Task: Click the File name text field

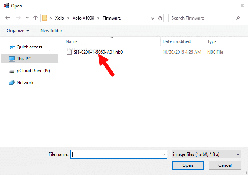Action: tap(116, 154)
